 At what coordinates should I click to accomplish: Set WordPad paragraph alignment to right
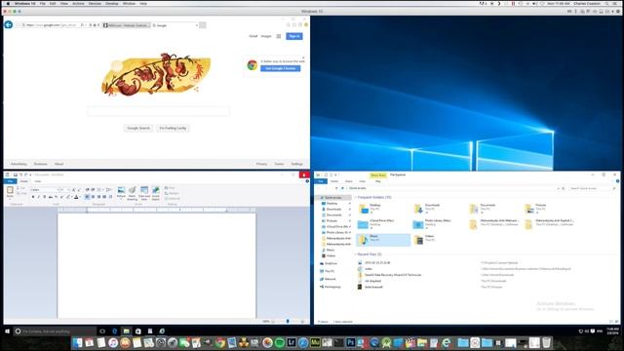98,197
